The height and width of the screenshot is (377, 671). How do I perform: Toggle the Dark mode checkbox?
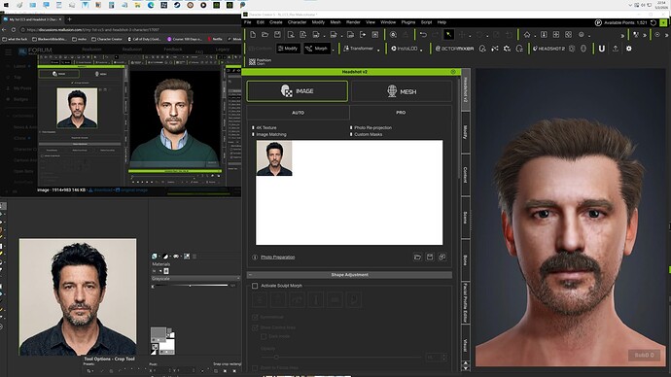coord(264,336)
